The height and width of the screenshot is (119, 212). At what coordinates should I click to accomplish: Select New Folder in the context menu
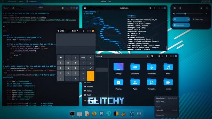[x=161, y=98]
